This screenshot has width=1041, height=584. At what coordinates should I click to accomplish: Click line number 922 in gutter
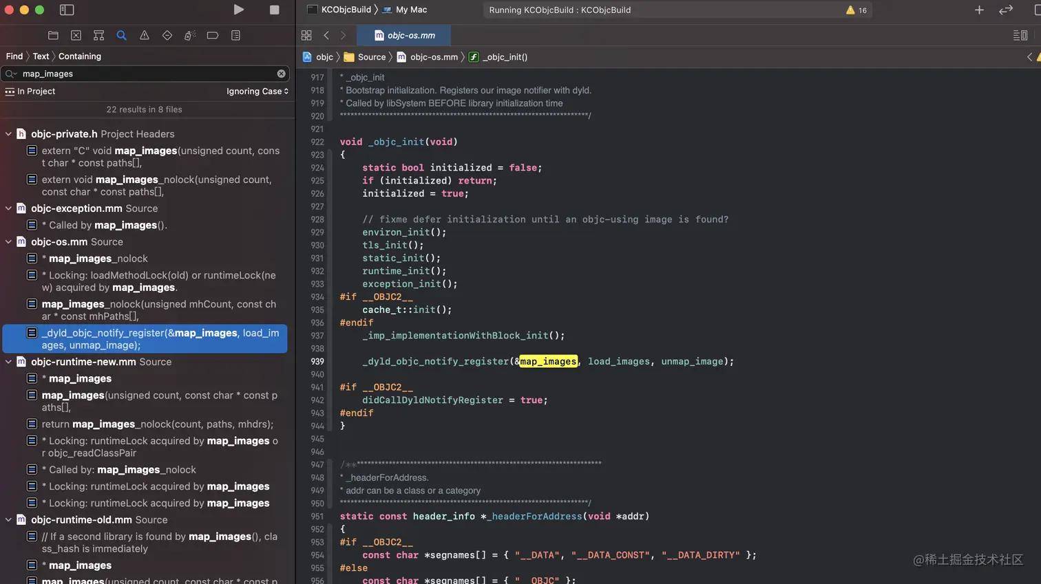(317, 142)
